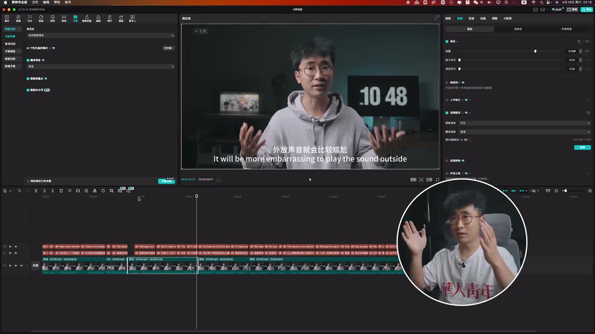Open the 数字人 digital human panel
This screenshot has width=595, height=334.
(132, 19)
